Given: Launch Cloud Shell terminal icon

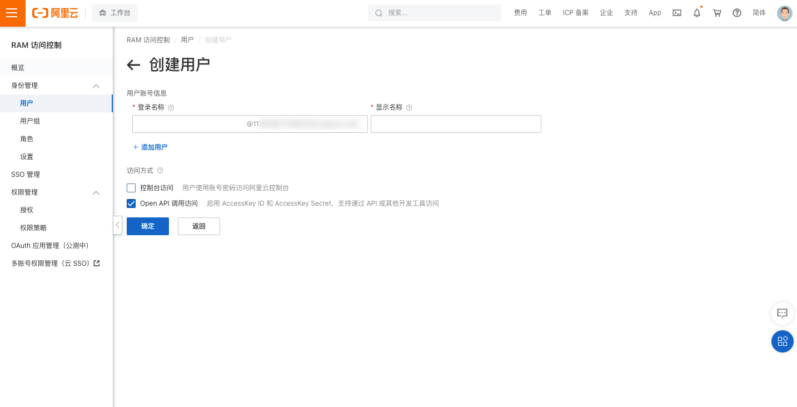Looking at the screenshot, I should coord(676,13).
